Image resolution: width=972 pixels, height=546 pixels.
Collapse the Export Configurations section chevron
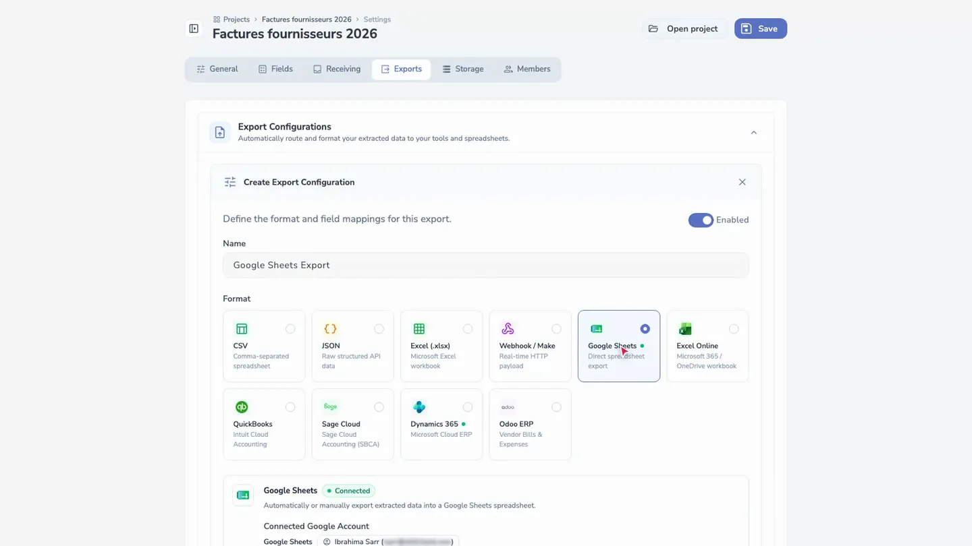pos(754,133)
